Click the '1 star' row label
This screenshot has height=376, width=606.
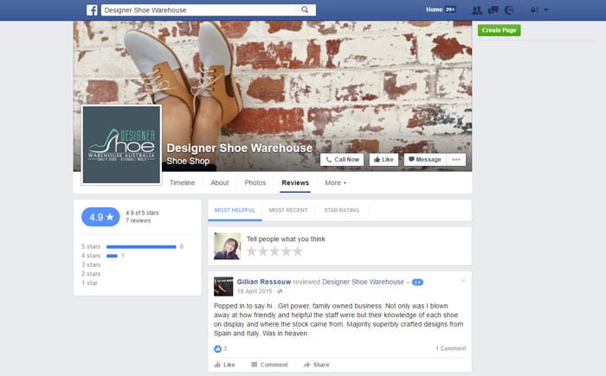coord(89,283)
